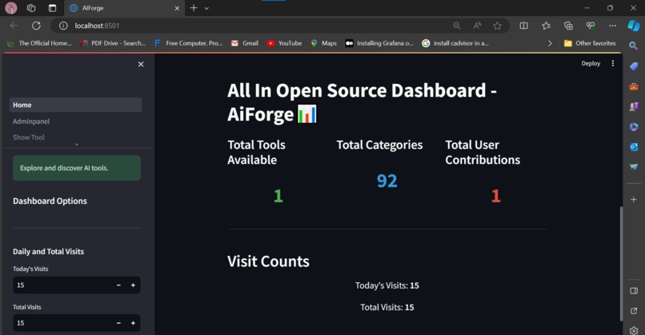Image resolution: width=645 pixels, height=335 pixels.
Task: Open the Free Computer bookmark
Action: pos(188,43)
